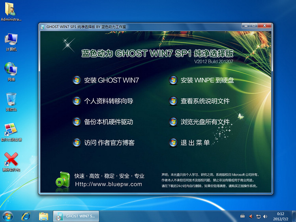Select 访问 作者官方博客 menu entry
Screen dimensions: 296x222
(x=109, y=143)
